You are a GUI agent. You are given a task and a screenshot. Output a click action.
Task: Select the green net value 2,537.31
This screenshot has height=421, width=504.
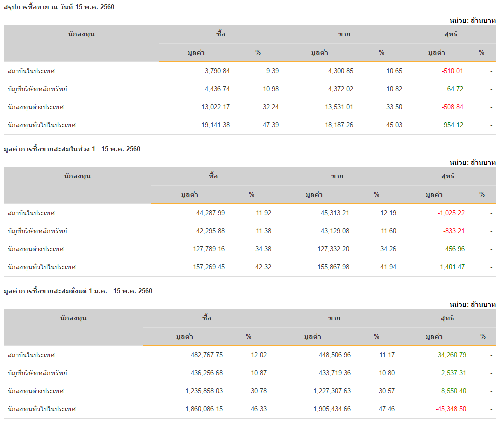(x=453, y=373)
